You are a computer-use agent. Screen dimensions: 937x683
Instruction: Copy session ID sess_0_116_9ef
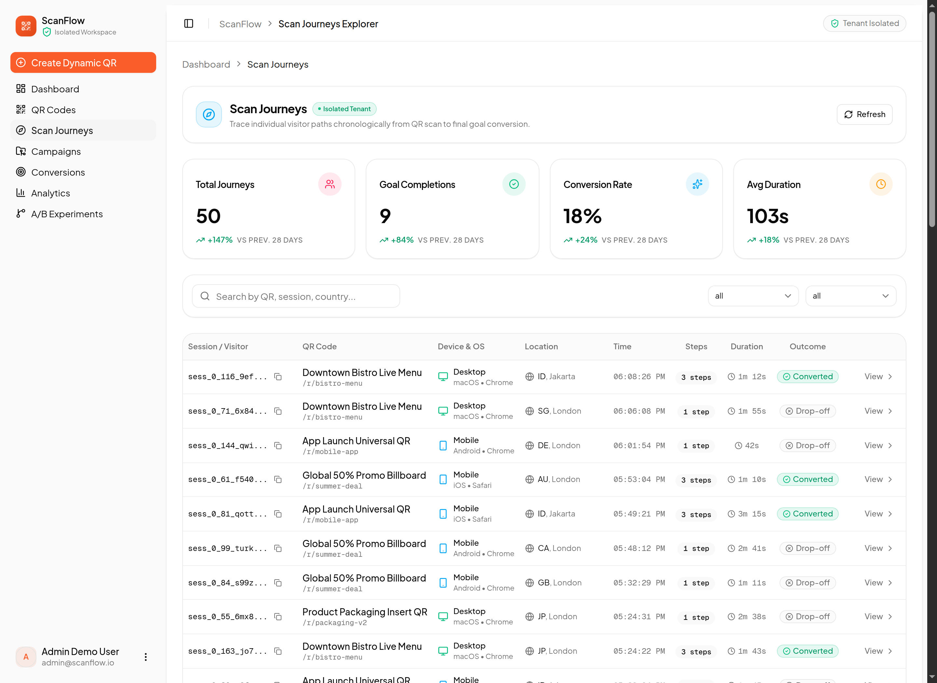click(x=278, y=377)
